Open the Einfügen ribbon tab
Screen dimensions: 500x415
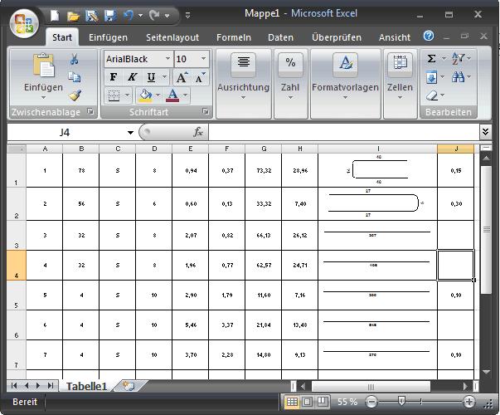click(108, 37)
